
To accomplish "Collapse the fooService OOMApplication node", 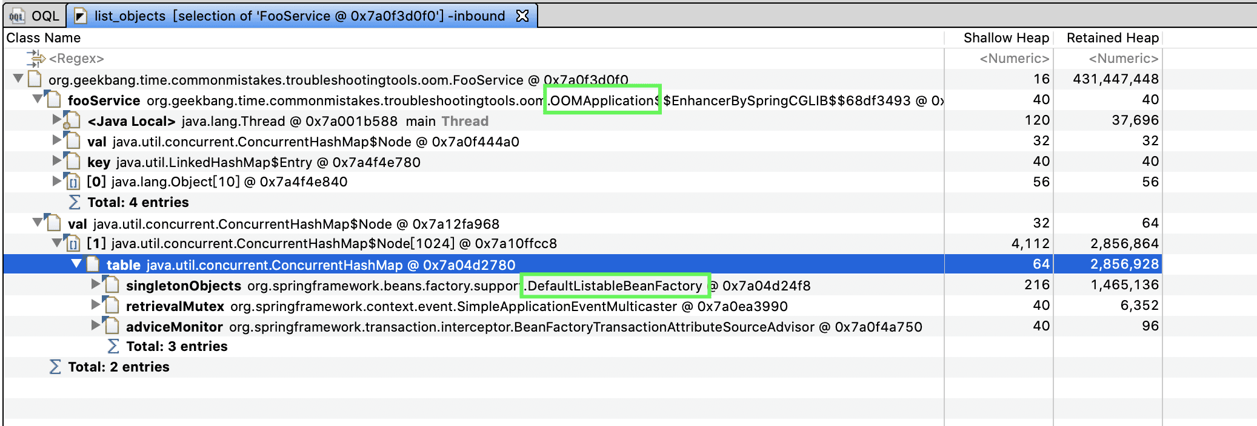I will coord(38,99).
